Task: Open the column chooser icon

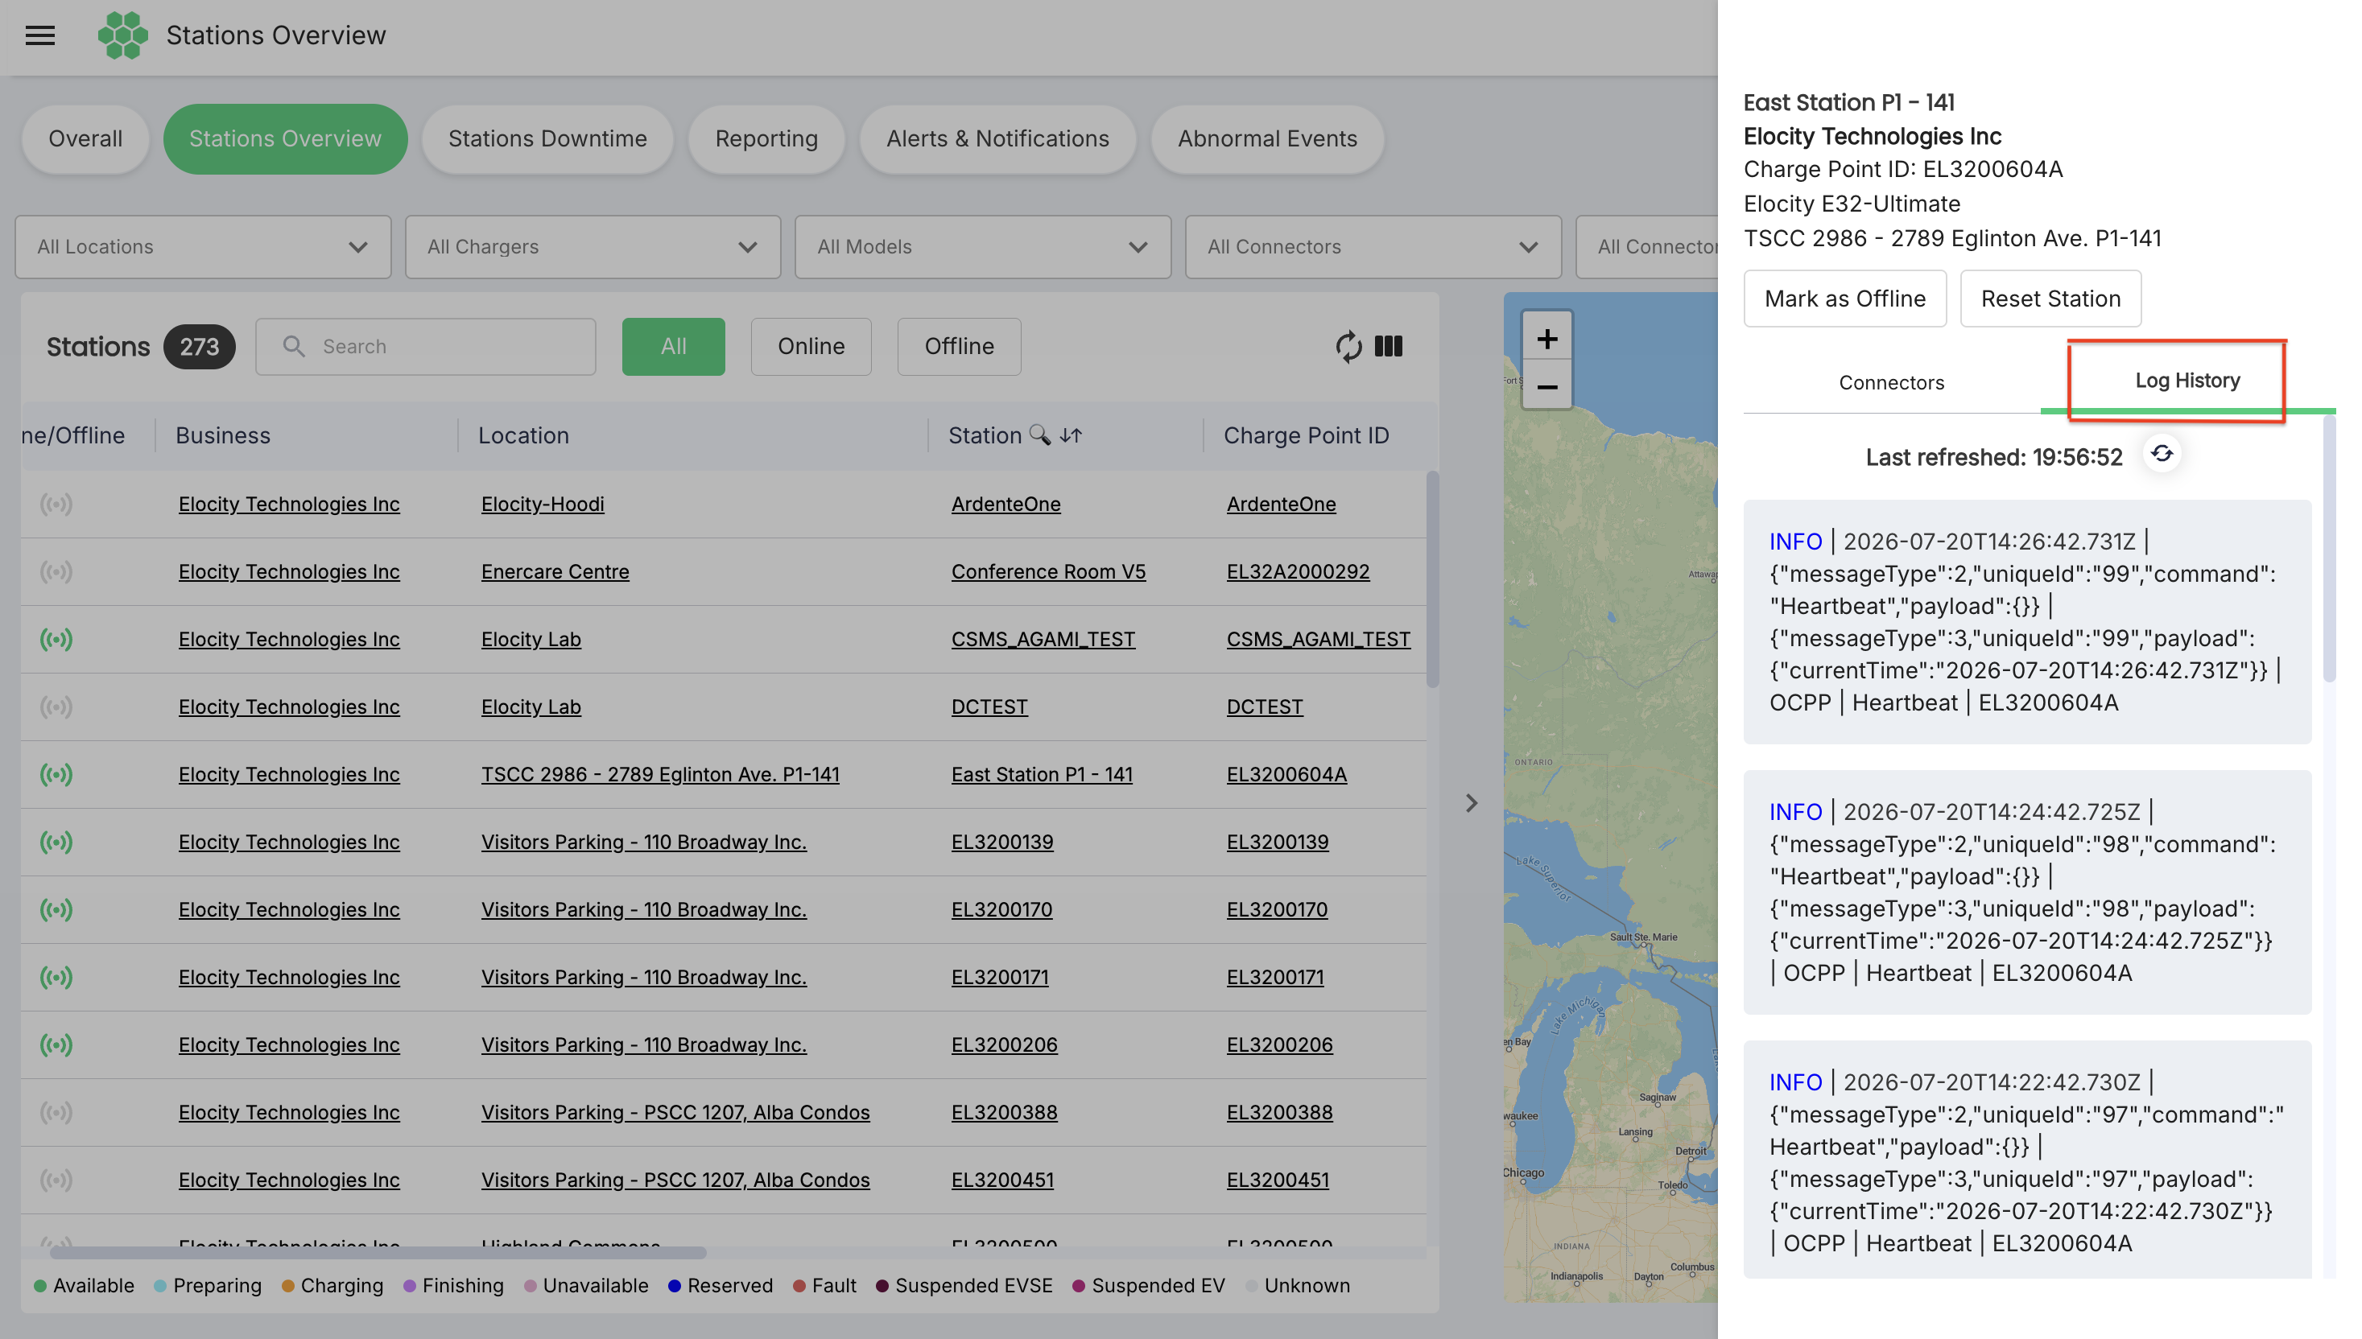Action: [x=1389, y=347]
